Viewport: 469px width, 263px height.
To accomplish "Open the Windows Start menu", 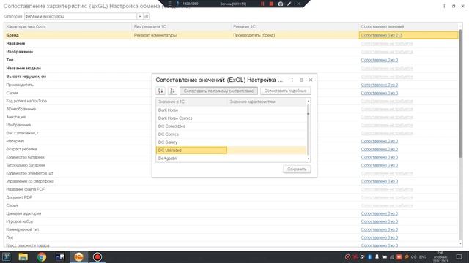I will (7, 256).
